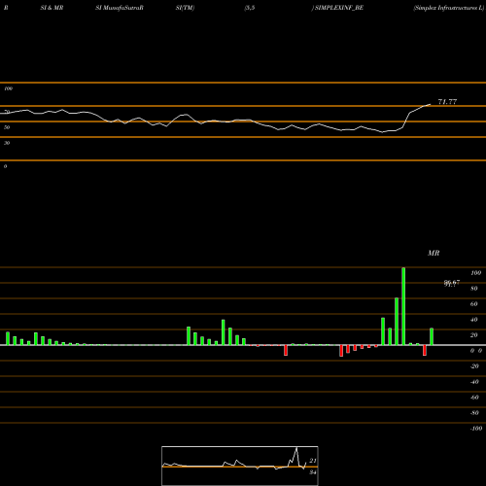Click the -100 label on MR axis
This screenshot has height=486, width=486.
[x=476, y=429]
